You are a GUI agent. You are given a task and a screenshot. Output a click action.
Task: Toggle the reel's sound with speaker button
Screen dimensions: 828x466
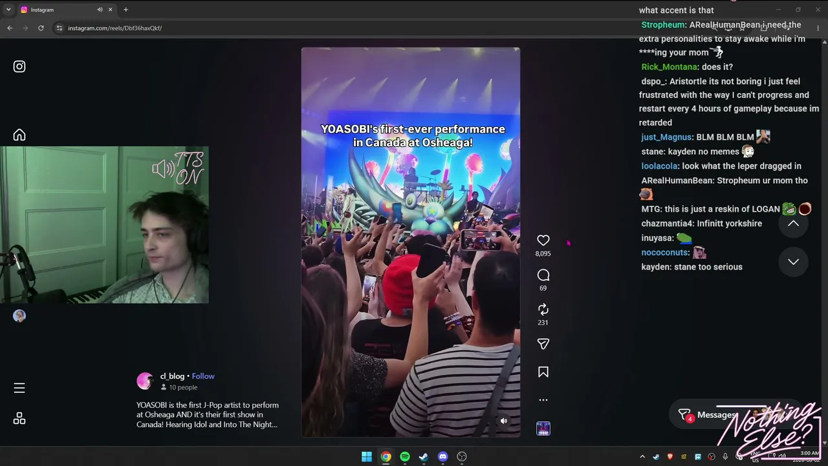tap(504, 421)
